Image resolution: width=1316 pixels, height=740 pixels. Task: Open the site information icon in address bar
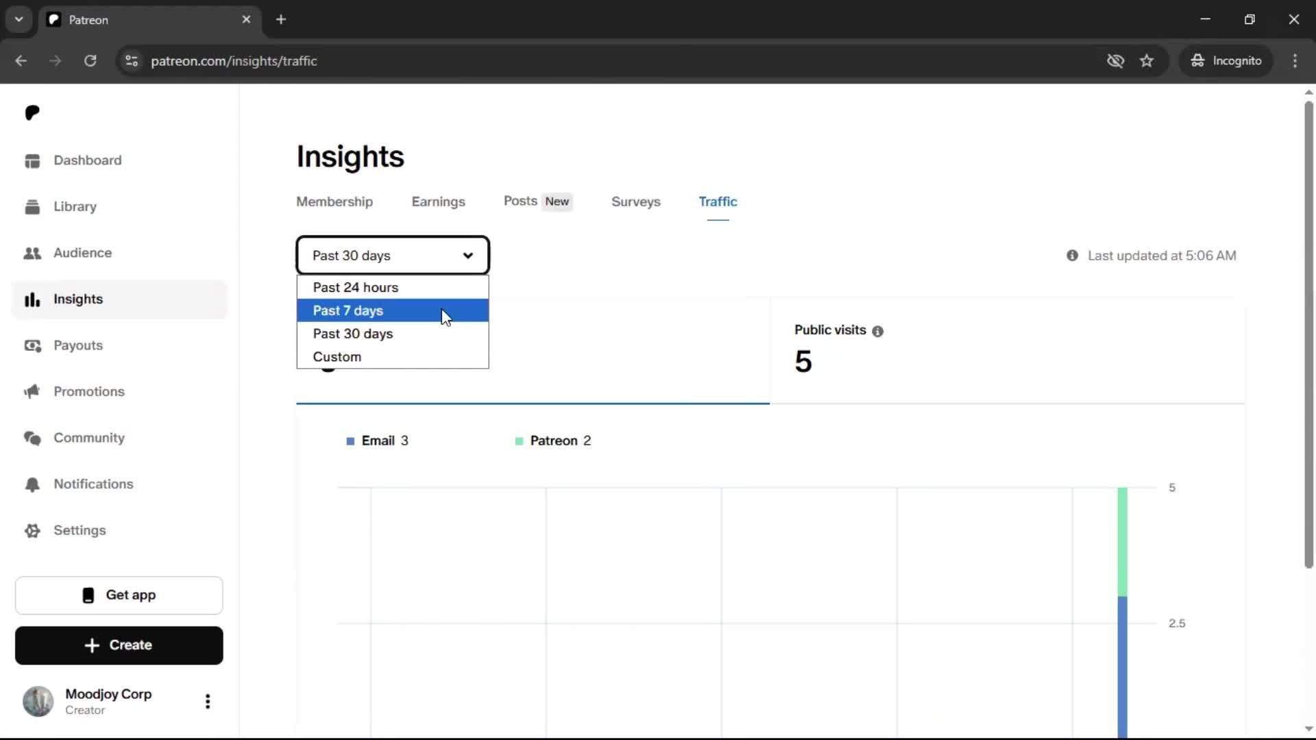pyautogui.click(x=132, y=61)
